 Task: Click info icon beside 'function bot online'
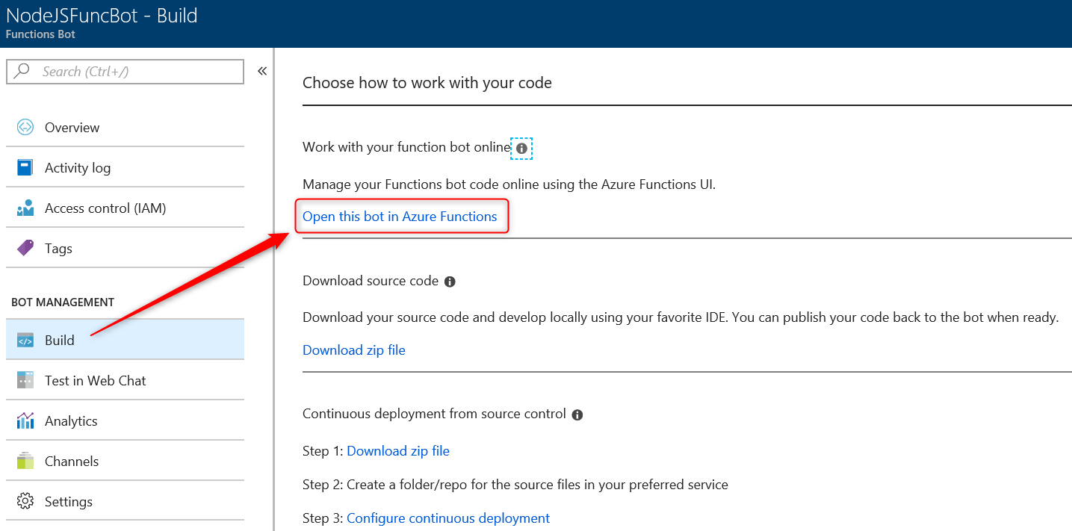[521, 149]
